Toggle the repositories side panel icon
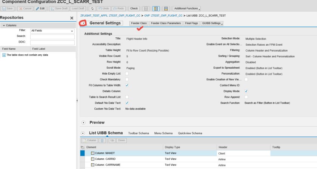Viewport: 317px width, 169px height. (x=156, y=9)
